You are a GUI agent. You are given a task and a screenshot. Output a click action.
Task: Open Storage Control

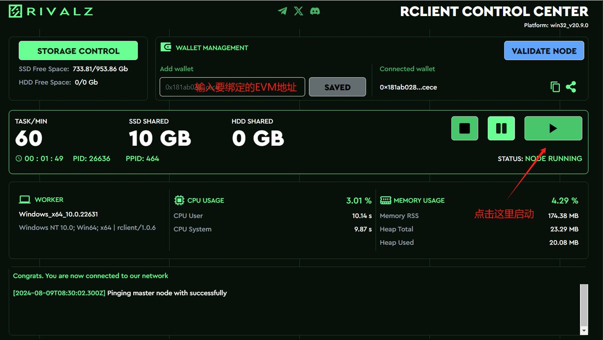pos(78,51)
